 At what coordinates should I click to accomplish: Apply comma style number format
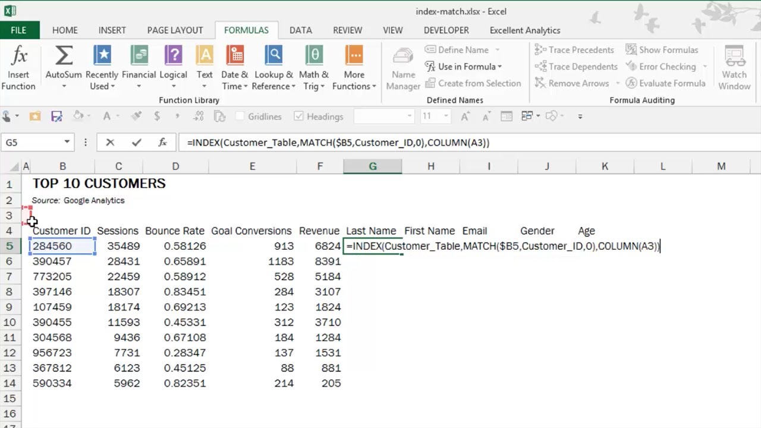click(x=177, y=117)
